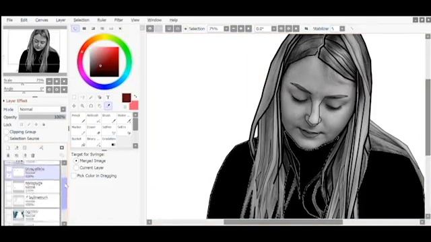This screenshot has height=242, width=431.
Task: Select the Rotate view tool
Action: click(x=91, y=106)
